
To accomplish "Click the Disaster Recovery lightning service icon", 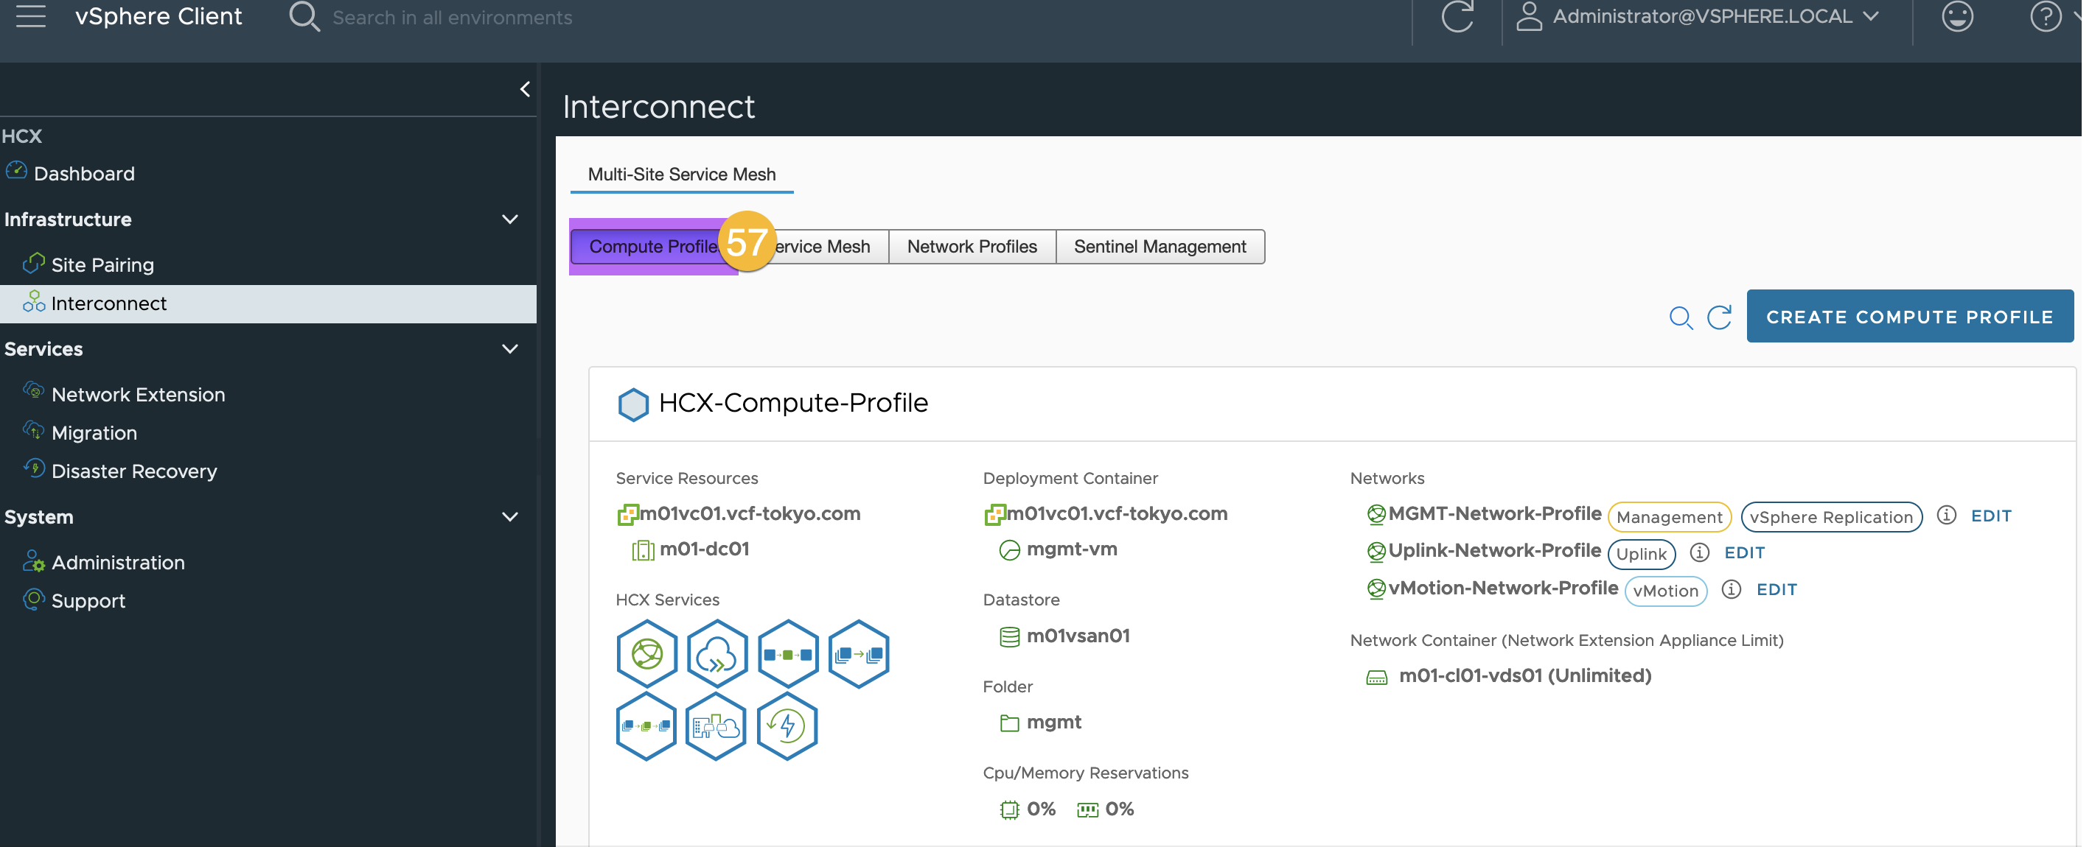I will tap(786, 726).
